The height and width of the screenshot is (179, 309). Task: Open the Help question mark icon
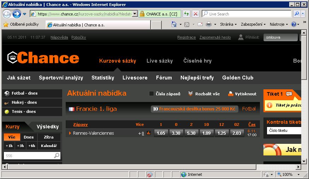(x=293, y=24)
